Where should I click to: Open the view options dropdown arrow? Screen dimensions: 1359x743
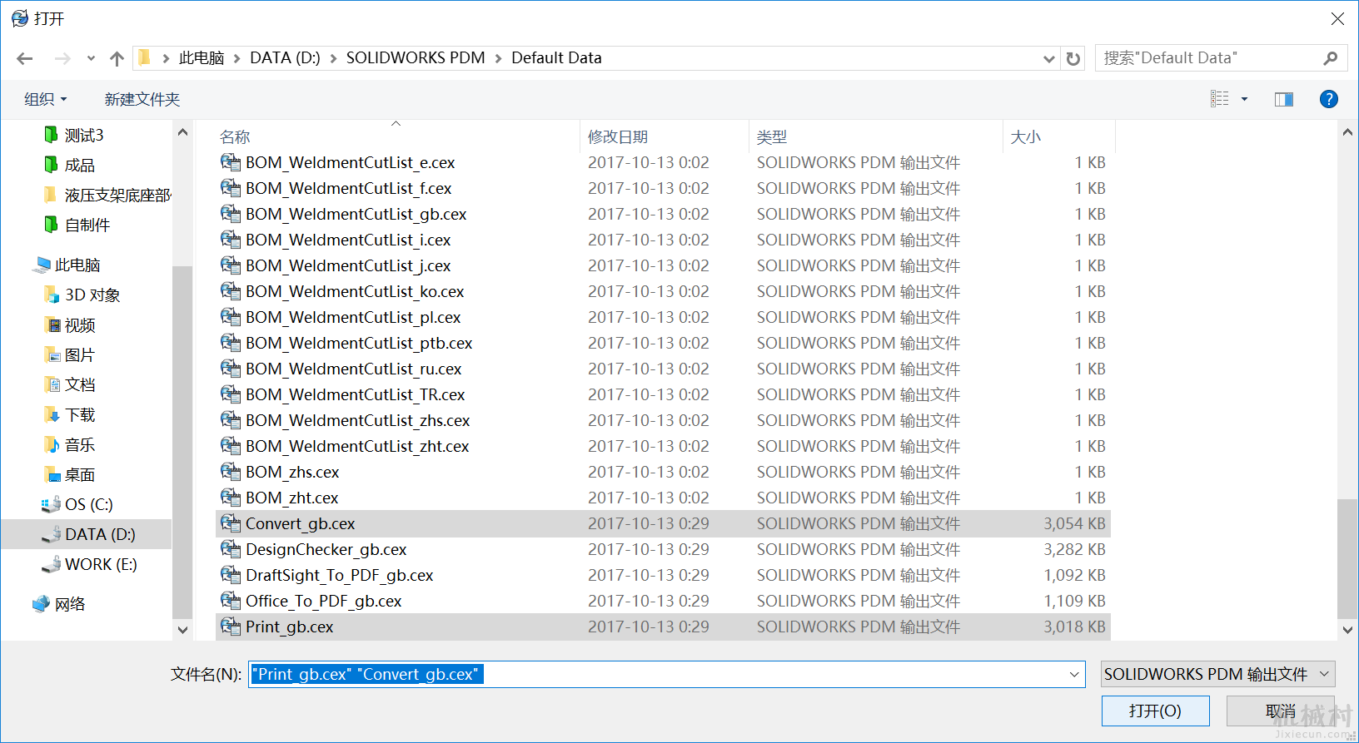click(x=1245, y=99)
